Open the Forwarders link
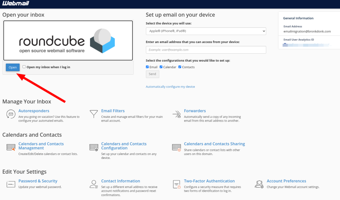The height and width of the screenshot is (200, 340). pos(195,111)
